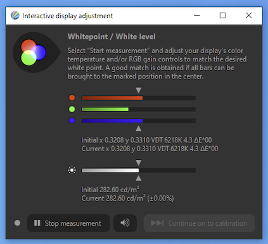The height and width of the screenshot is (244, 268).
Task: Click the Whitepoint / White level heading
Action: click(112, 37)
